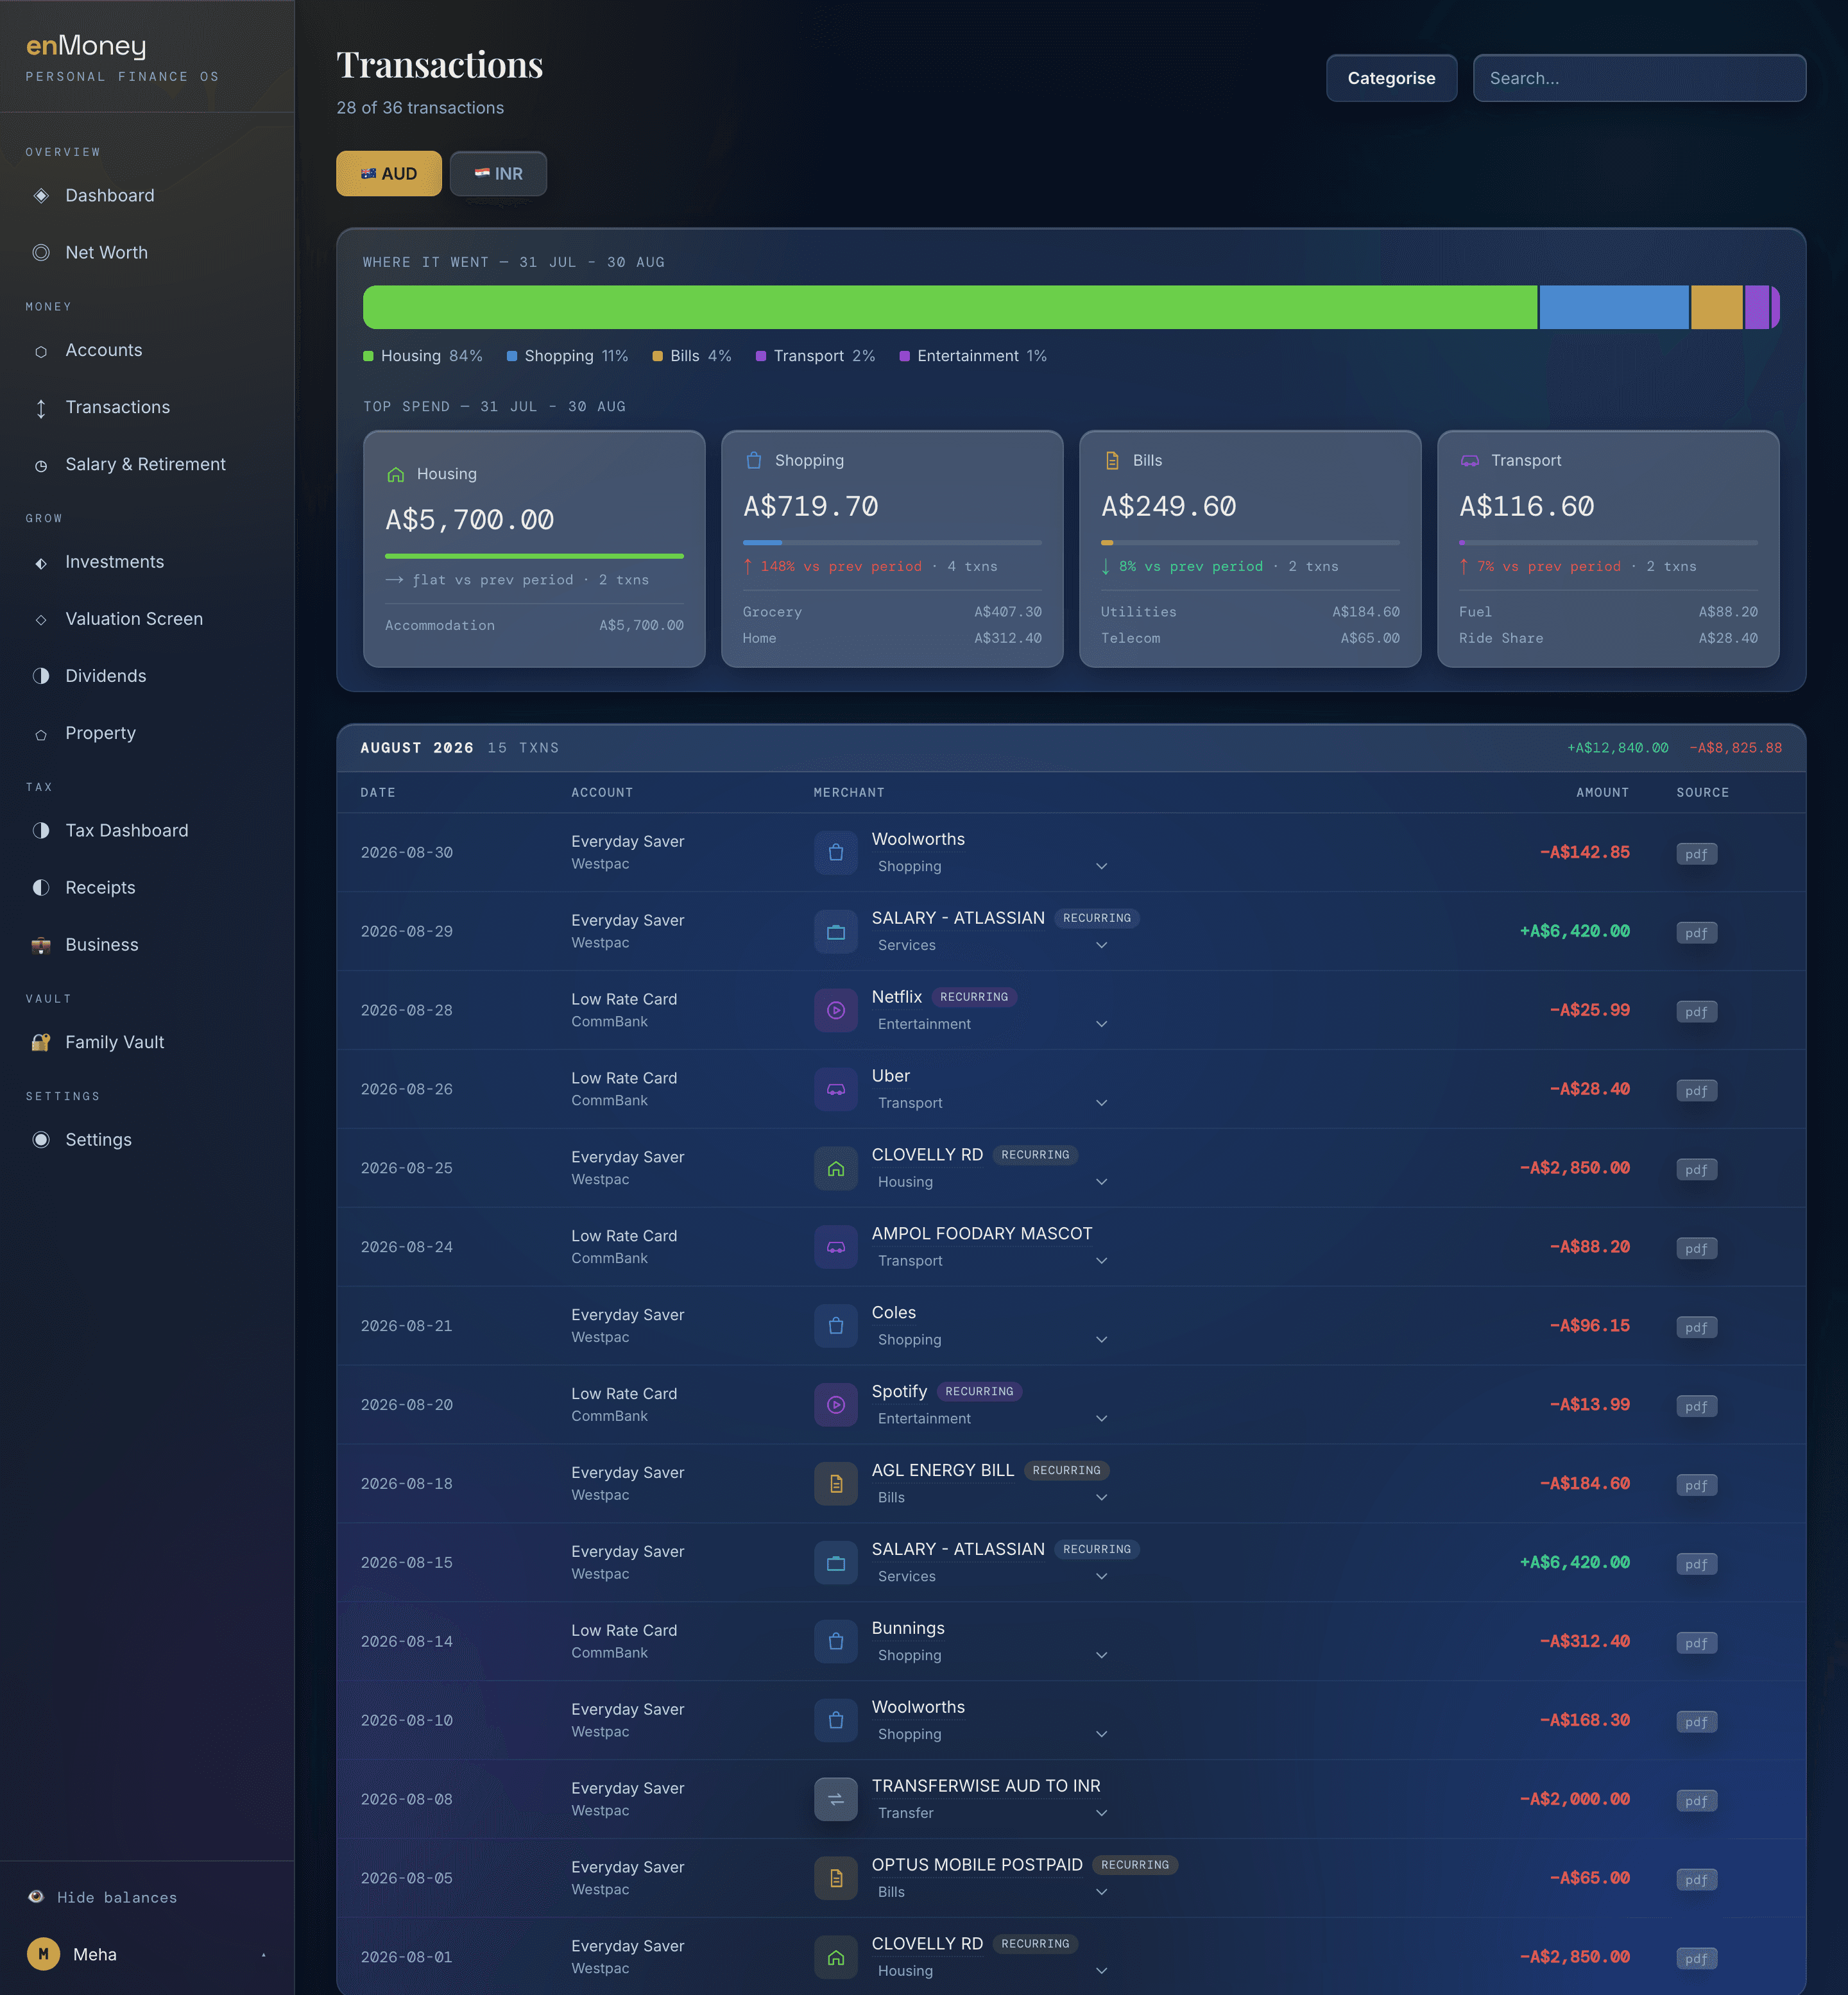
Task: Click the AGL ENERGY BILL document icon
Action: tap(836, 1484)
